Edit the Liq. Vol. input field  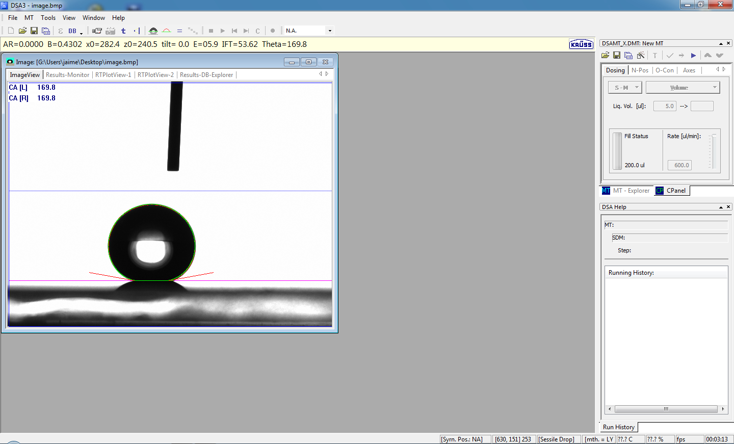[x=665, y=106]
